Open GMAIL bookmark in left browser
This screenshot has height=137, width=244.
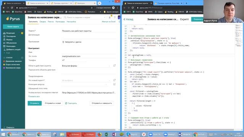(x=28, y=12)
